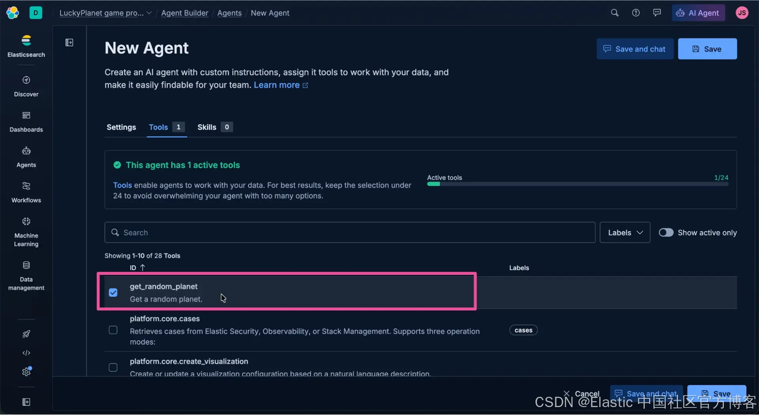Switch to the Skills tab

point(215,127)
